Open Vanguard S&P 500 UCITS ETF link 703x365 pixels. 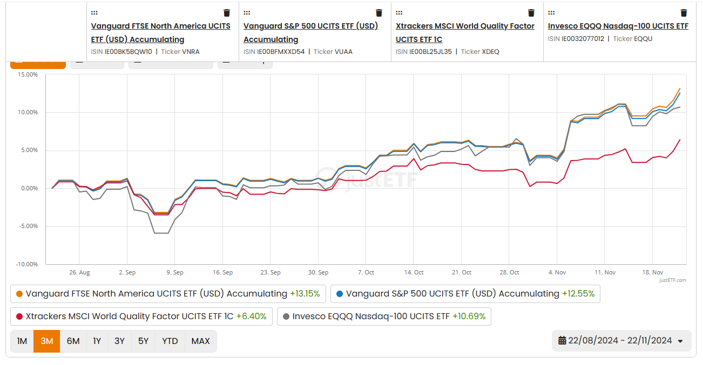[311, 32]
